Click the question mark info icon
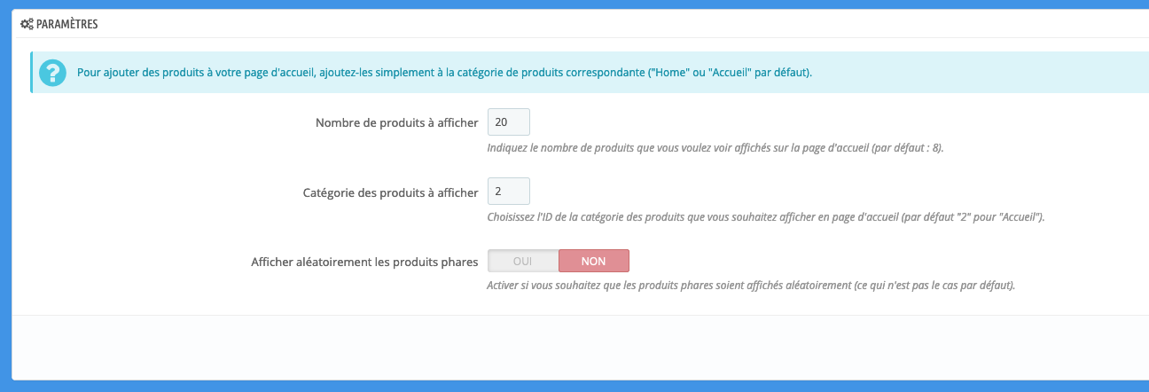1149x392 pixels. click(x=53, y=73)
